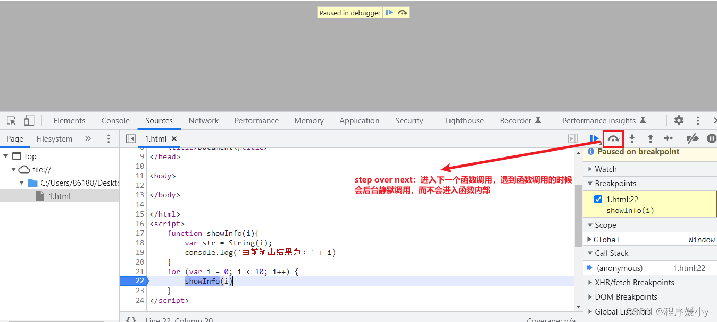
Task: Expand XHR/fetch Breakpoints section
Action: click(x=650, y=283)
